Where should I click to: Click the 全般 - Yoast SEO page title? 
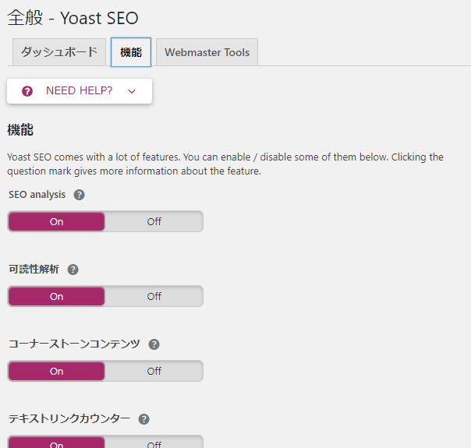(x=73, y=18)
